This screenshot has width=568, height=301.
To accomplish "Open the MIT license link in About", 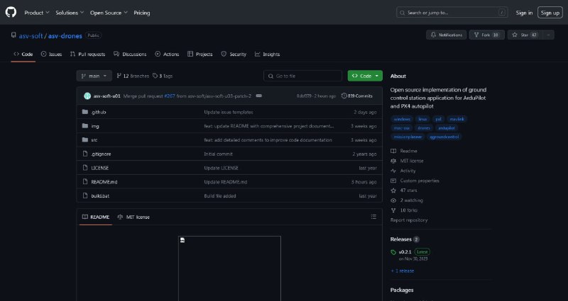I will point(407,161).
